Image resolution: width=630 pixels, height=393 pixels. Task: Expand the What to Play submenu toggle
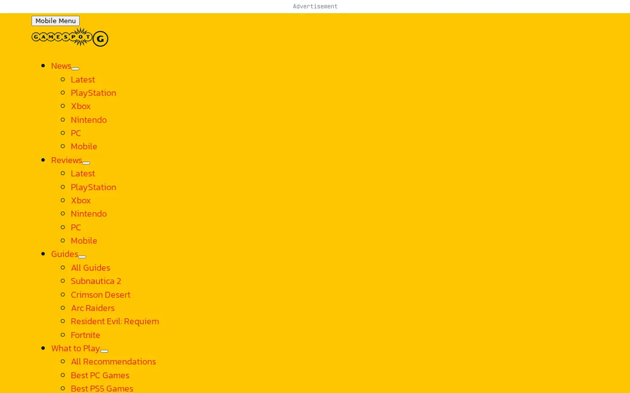[x=104, y=351]
